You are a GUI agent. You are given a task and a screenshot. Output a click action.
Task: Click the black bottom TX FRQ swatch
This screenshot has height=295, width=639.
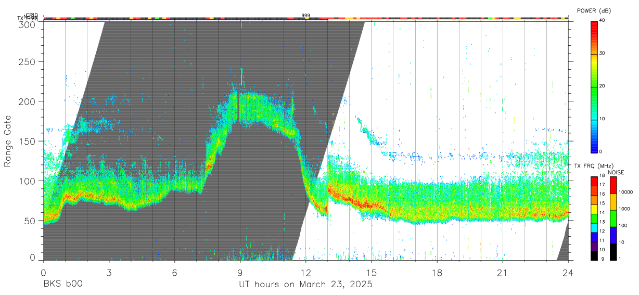coord(594,255)
